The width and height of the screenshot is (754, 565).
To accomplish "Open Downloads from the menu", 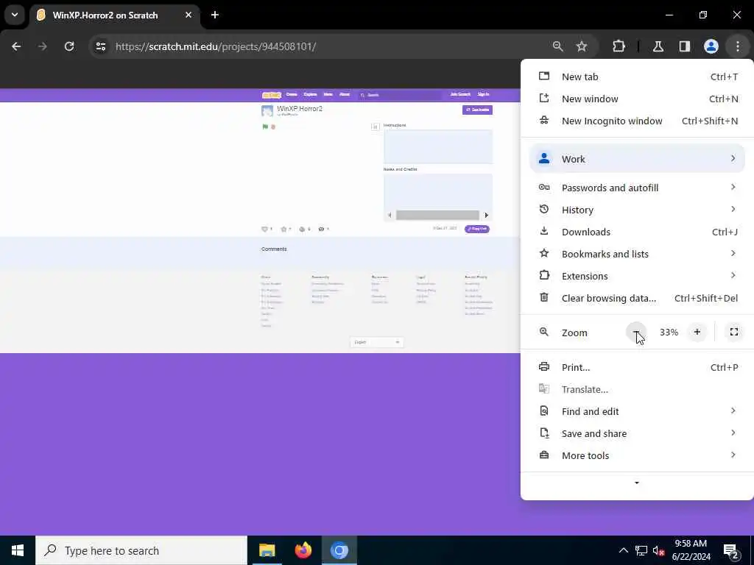I will click(637, 232).
